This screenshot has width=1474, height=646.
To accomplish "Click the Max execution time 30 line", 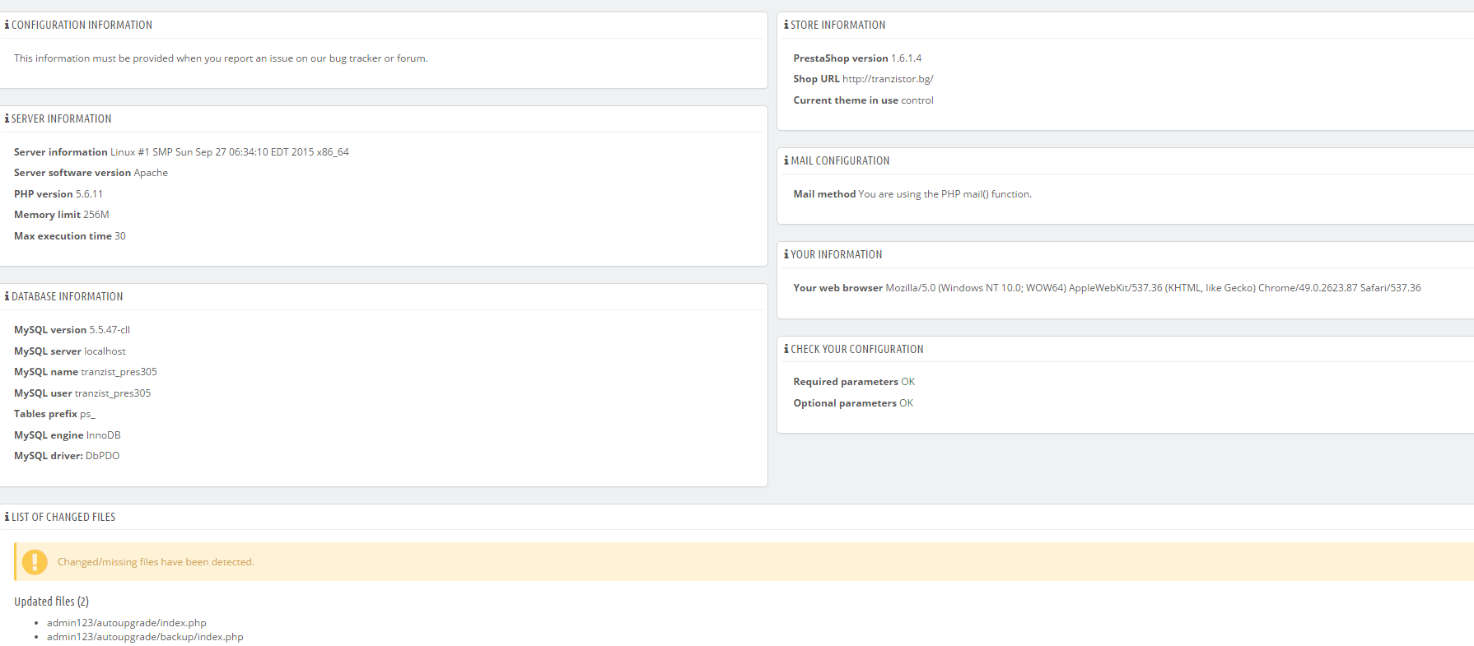I will pyautogui.click(x=70, y=236).
